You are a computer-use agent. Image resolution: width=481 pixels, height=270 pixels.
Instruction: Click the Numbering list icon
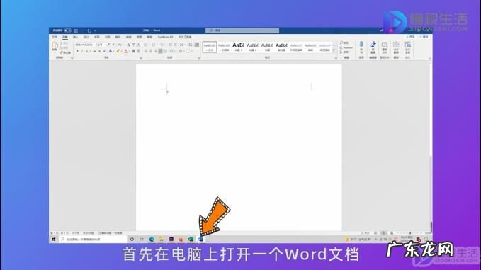click(x=154, y=45)
